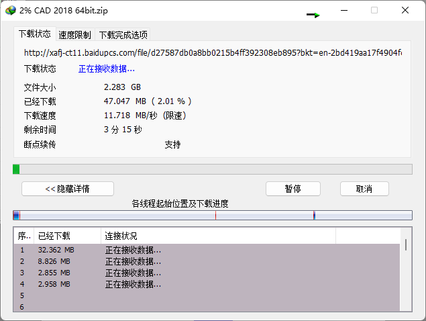This screenshot has height=321, width=426.
Task: Open the 下载完成选项 tab
Action: pos(123,35)
